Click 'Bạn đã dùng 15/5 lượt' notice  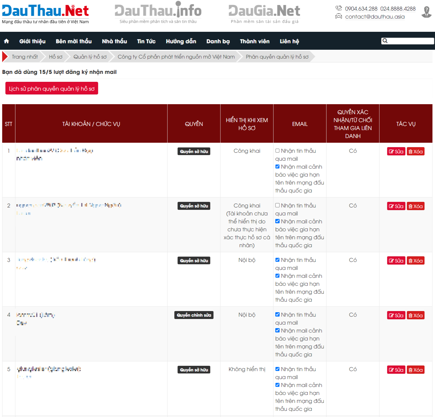tap(59, 72)
